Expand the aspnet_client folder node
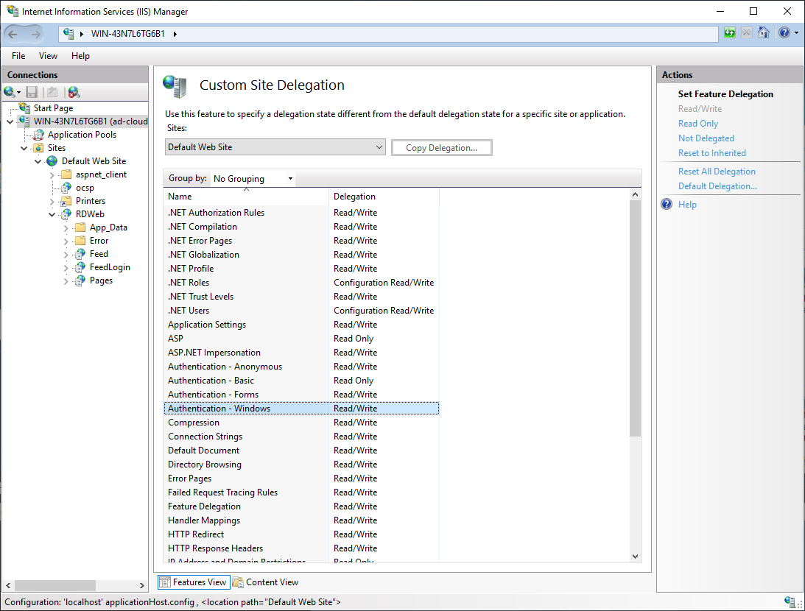The height and width of the screenshot is (611, 805). coord(52,175)
